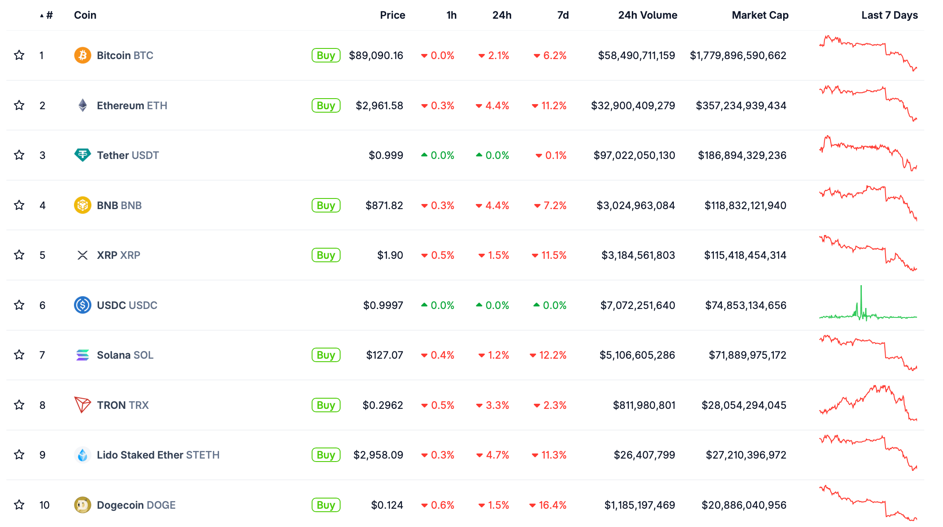Toggle the favorite star for USDC

click(19, 305)
